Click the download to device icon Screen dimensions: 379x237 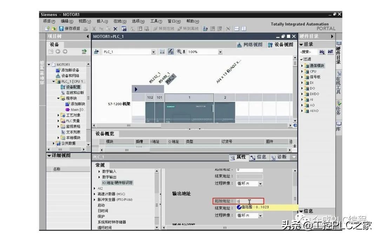140,29
